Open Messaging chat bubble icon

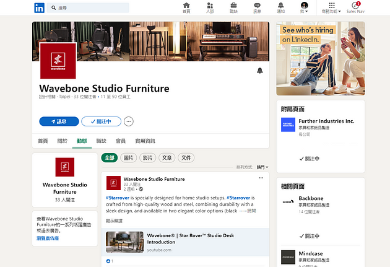click(257, 7)
